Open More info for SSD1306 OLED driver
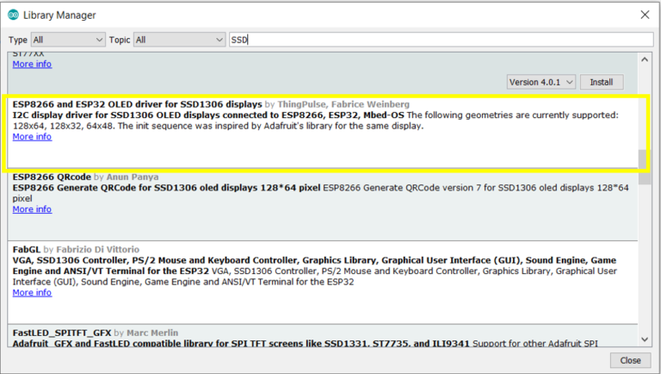Image resolution: width=661 pixels, height=374 pixels. click(32, 137)
